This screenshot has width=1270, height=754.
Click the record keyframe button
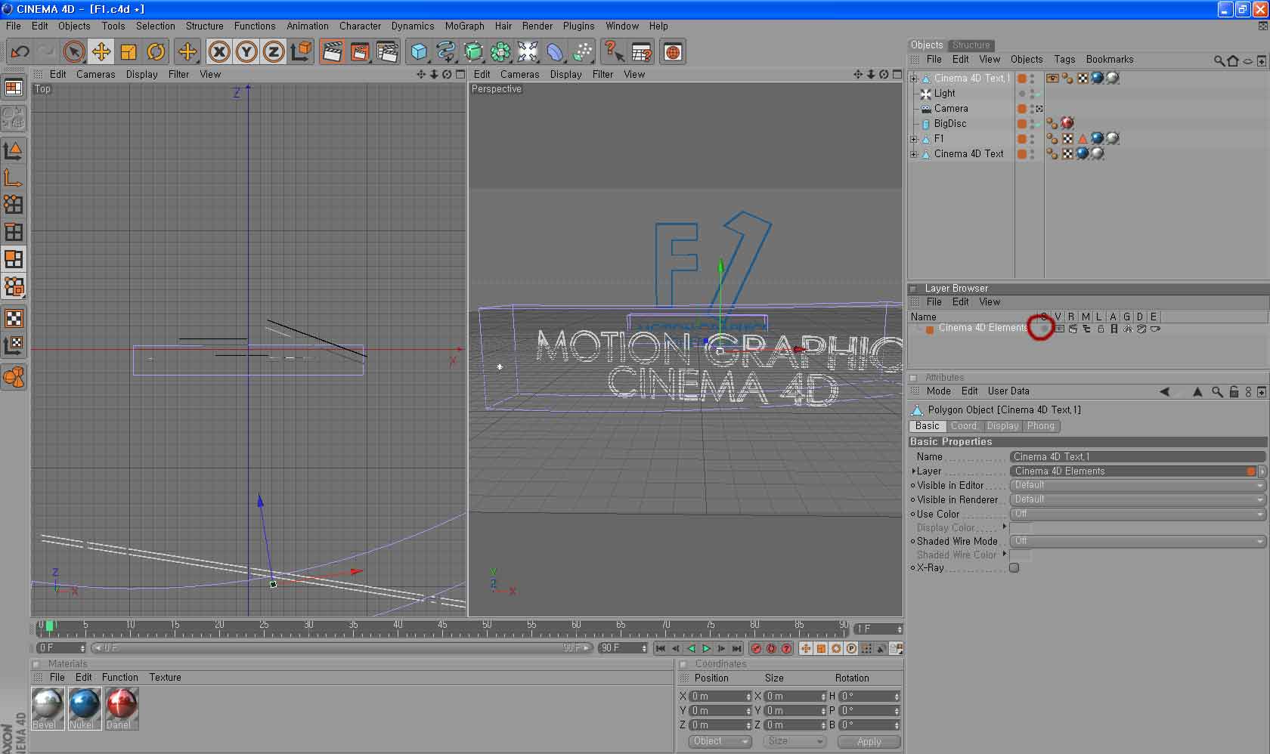click(756, 649)
